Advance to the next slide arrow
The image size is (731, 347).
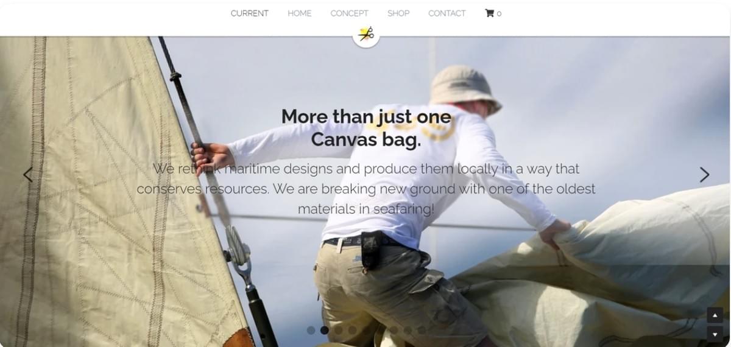pyautogui.click(x=704, y=175)
